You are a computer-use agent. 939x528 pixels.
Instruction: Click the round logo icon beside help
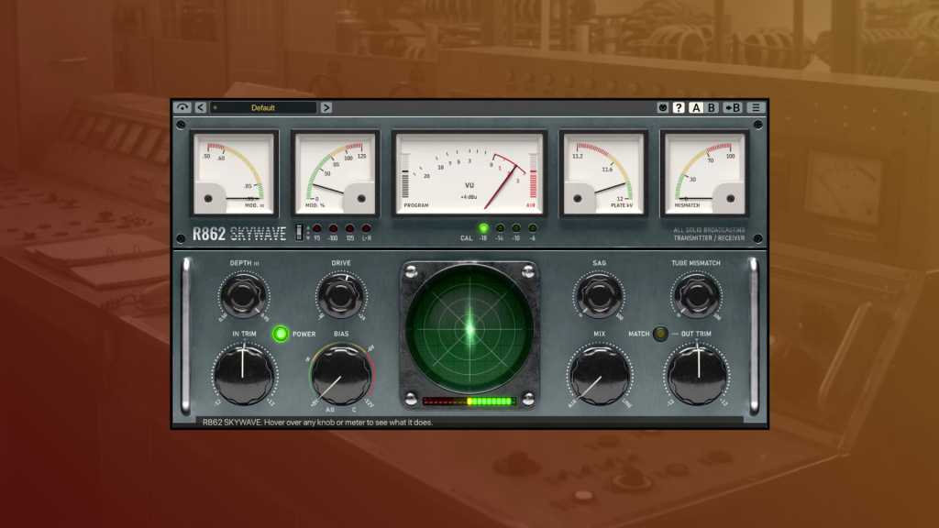pos(662,108)
